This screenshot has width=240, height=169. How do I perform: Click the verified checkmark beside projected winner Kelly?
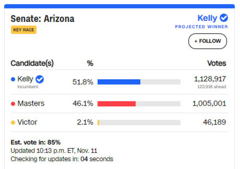click(224, 18)
